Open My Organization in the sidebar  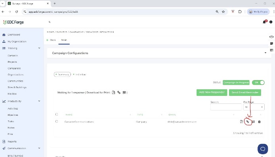pyautogui.click(x=17, y=42)
